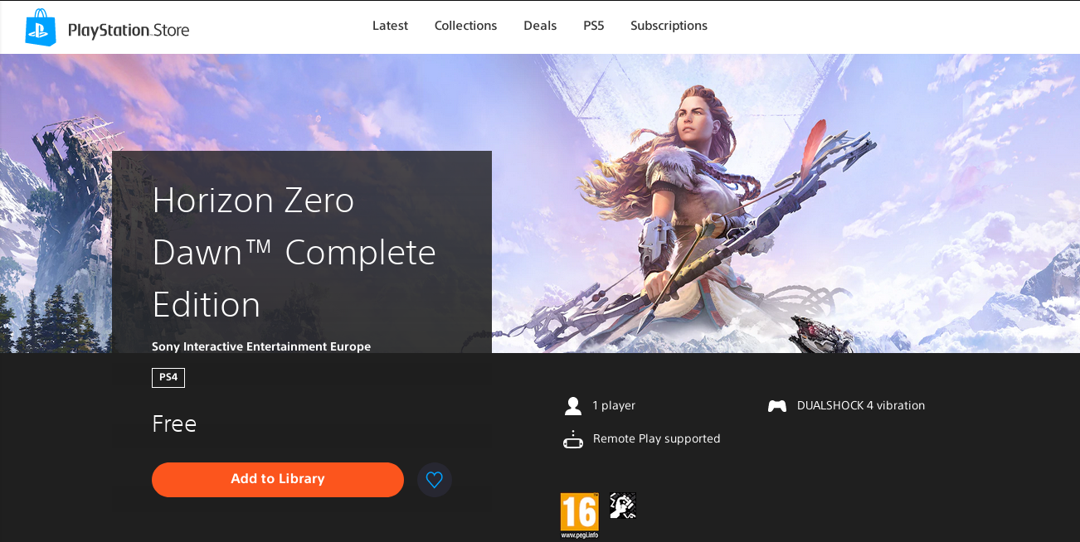The height and width of the screenshot is (542, 1080).
Task: Click the Free price label
Action: [174, 424]
